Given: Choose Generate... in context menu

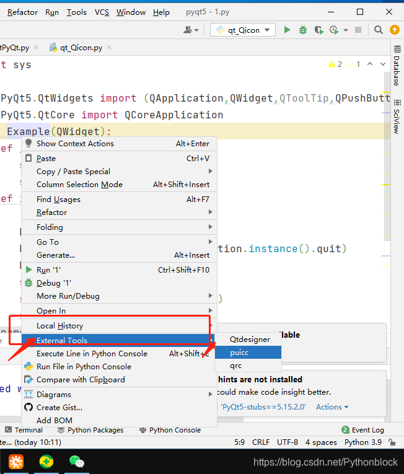Looking at the screenshot, I should coord(120,255).
